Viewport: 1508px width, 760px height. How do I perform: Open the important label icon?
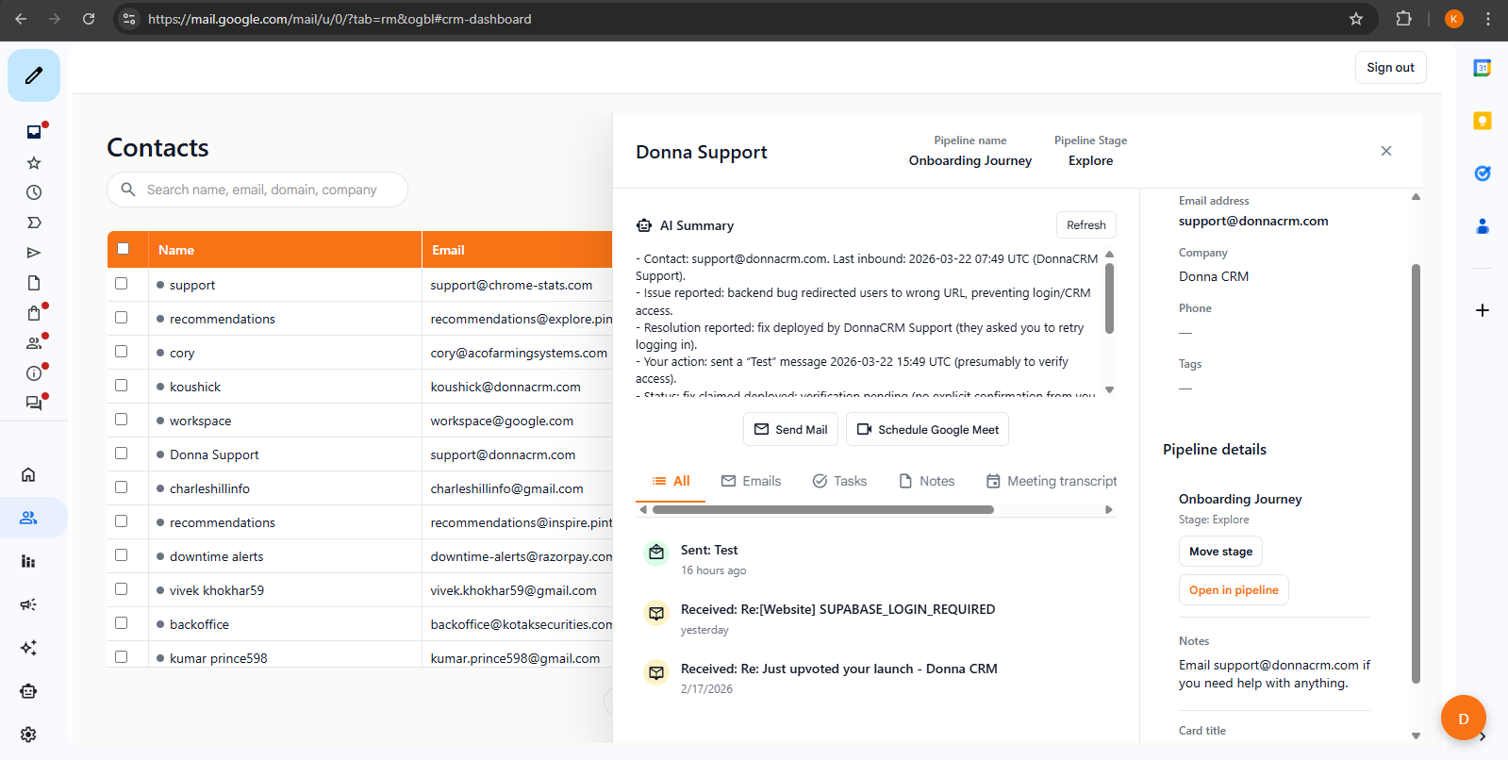coord(34,223)
